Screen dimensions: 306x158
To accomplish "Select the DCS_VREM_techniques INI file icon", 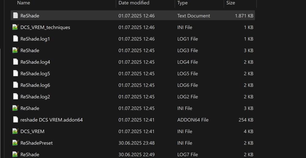I will coord(15,27).
